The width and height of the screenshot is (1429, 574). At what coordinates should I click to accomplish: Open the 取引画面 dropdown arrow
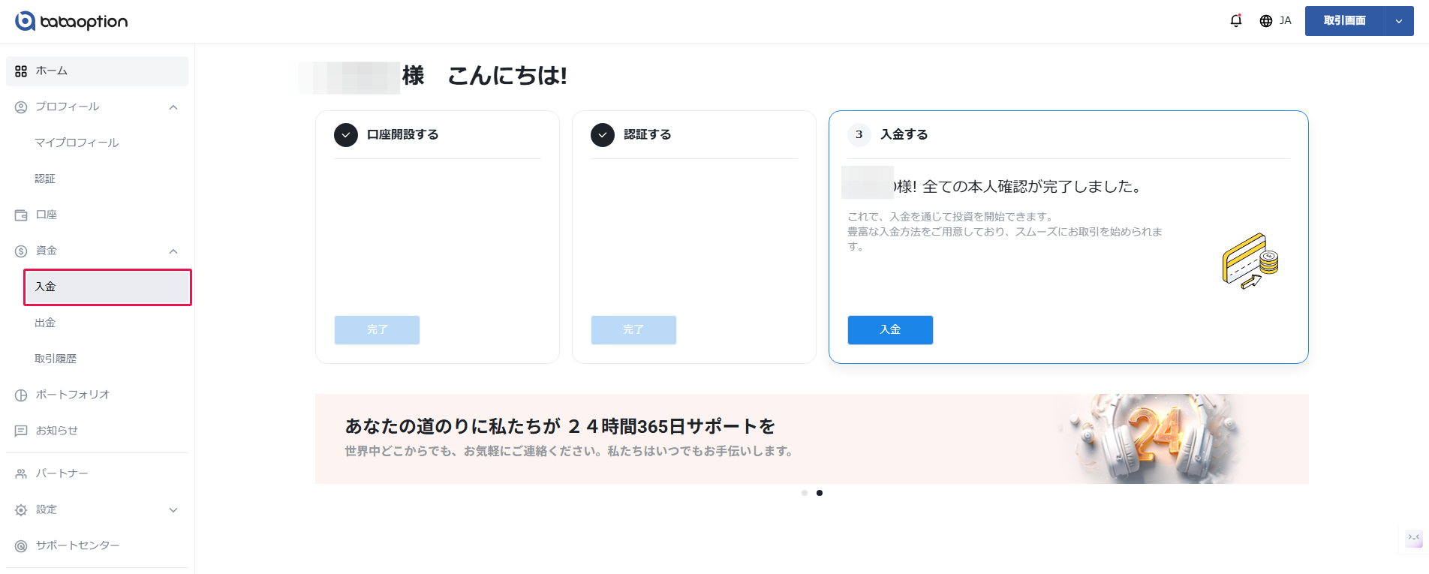click(x=1399, y=21)
